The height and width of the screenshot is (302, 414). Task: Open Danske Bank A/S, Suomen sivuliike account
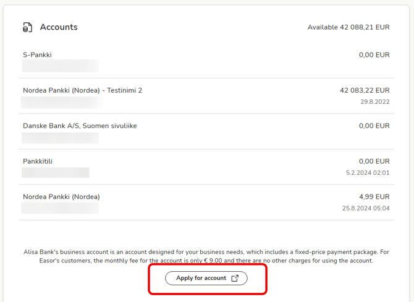click(206, 132)
